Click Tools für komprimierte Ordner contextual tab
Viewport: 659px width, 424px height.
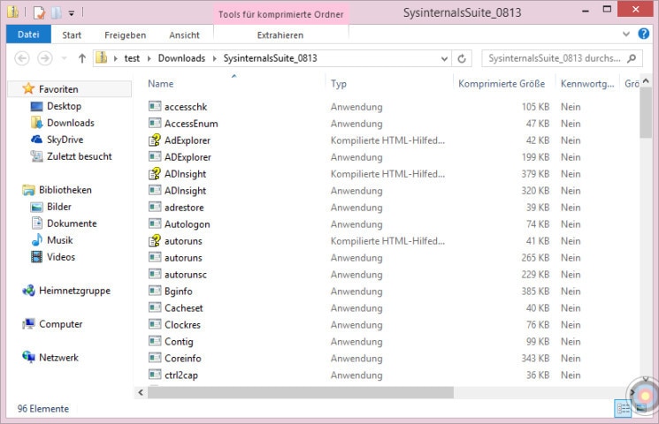[280, 14]
